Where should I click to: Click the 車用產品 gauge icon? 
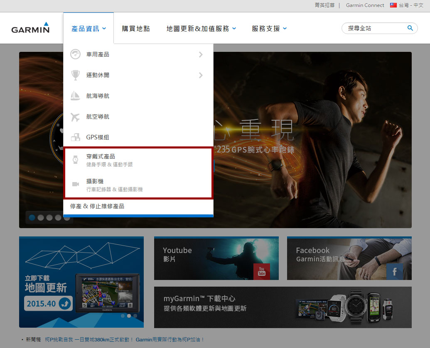click(x=75, y=54)
